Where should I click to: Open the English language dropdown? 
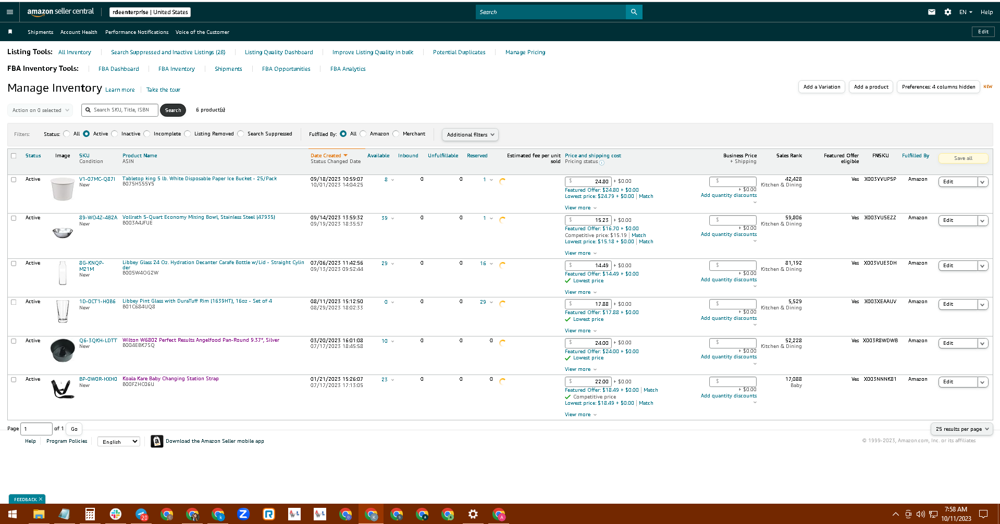point(119,442)
